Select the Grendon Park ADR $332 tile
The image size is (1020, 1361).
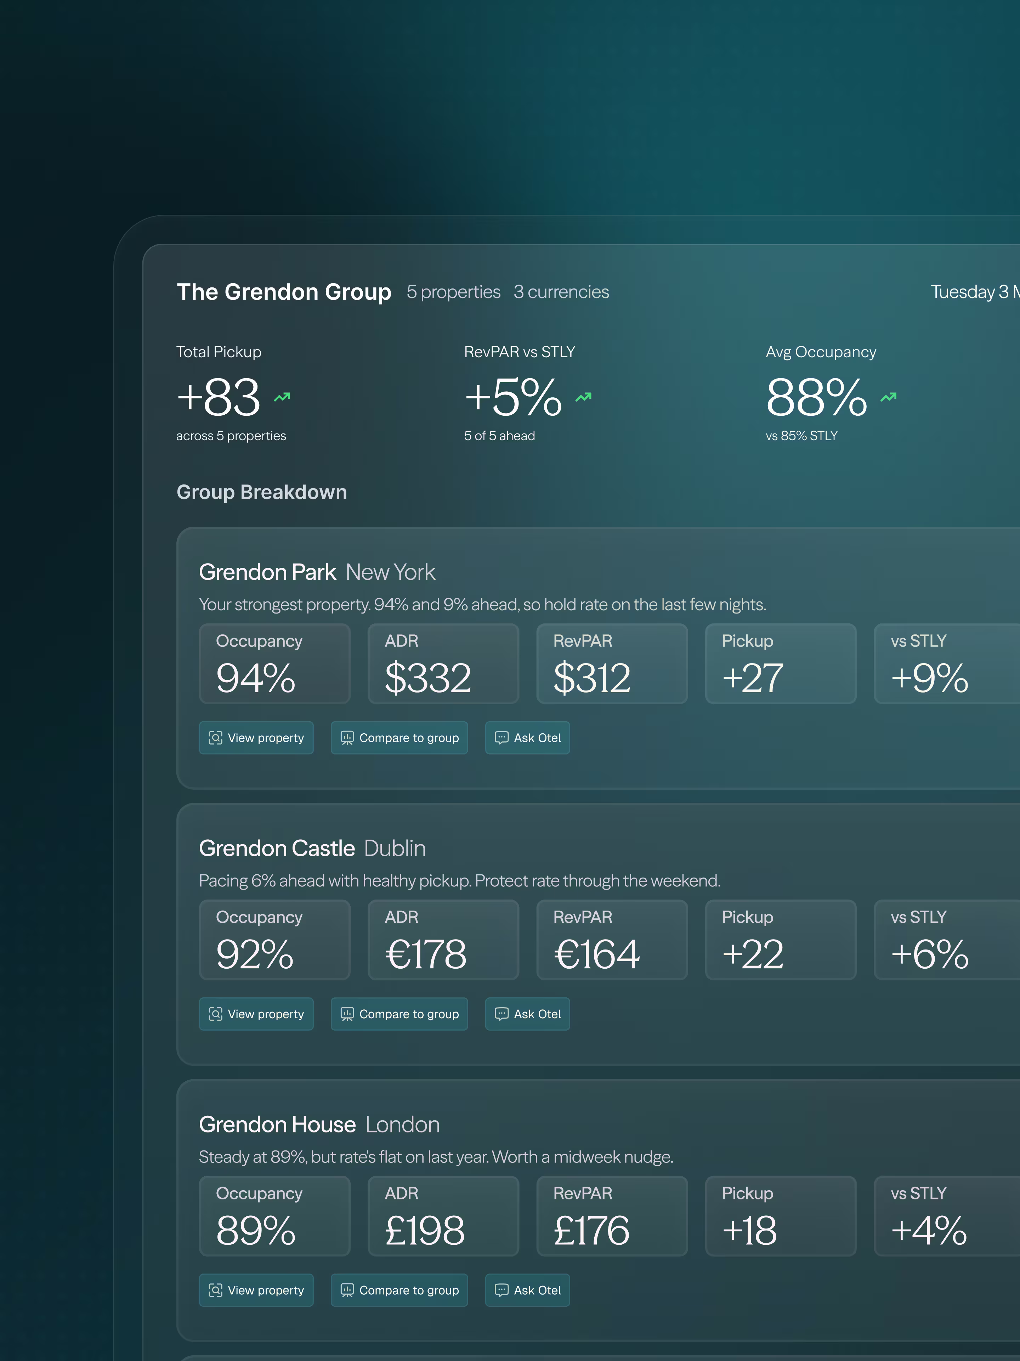[x=443, y=664]
